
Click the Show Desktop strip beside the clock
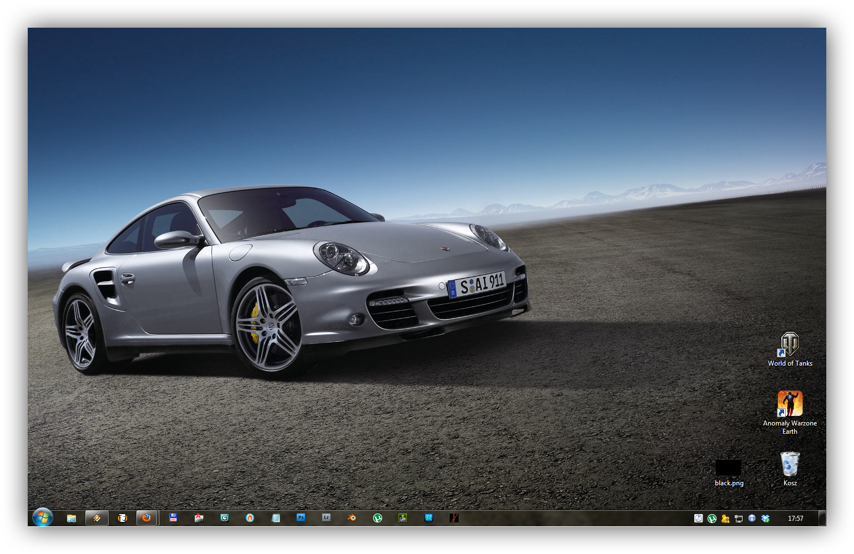[822, 518]
